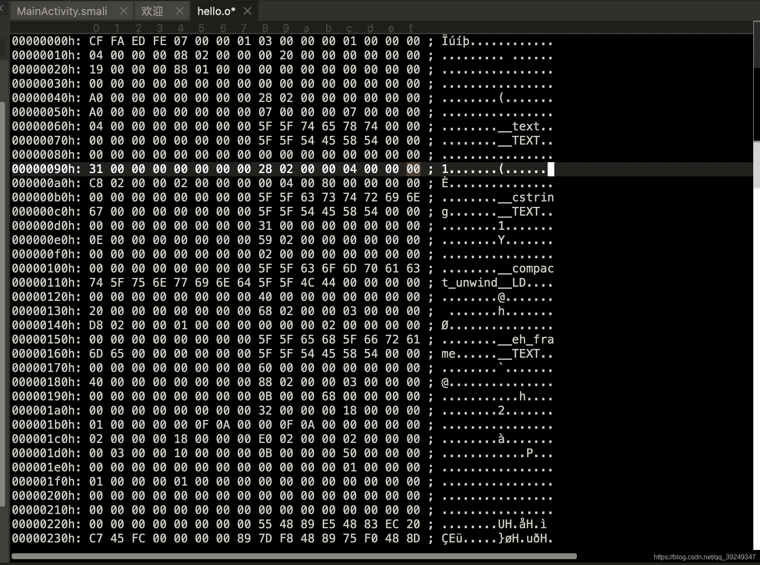This screenshot has width=760, height=565.
Task: Click ASCII text t_unwind__LD in row 00000110h
Action: tap(484, 282)
